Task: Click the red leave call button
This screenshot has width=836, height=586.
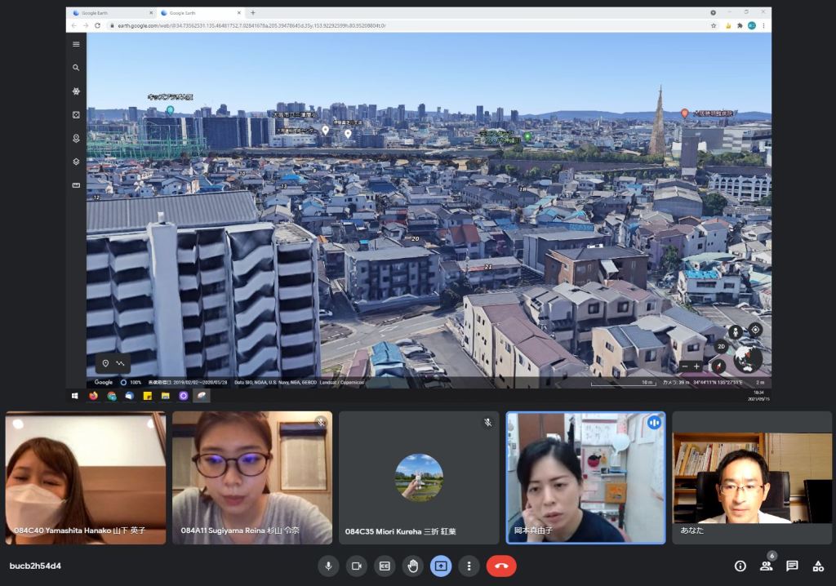Action: coord(500,566)
